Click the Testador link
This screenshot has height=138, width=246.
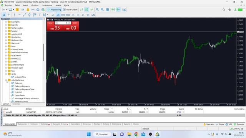tap(239, 124)
